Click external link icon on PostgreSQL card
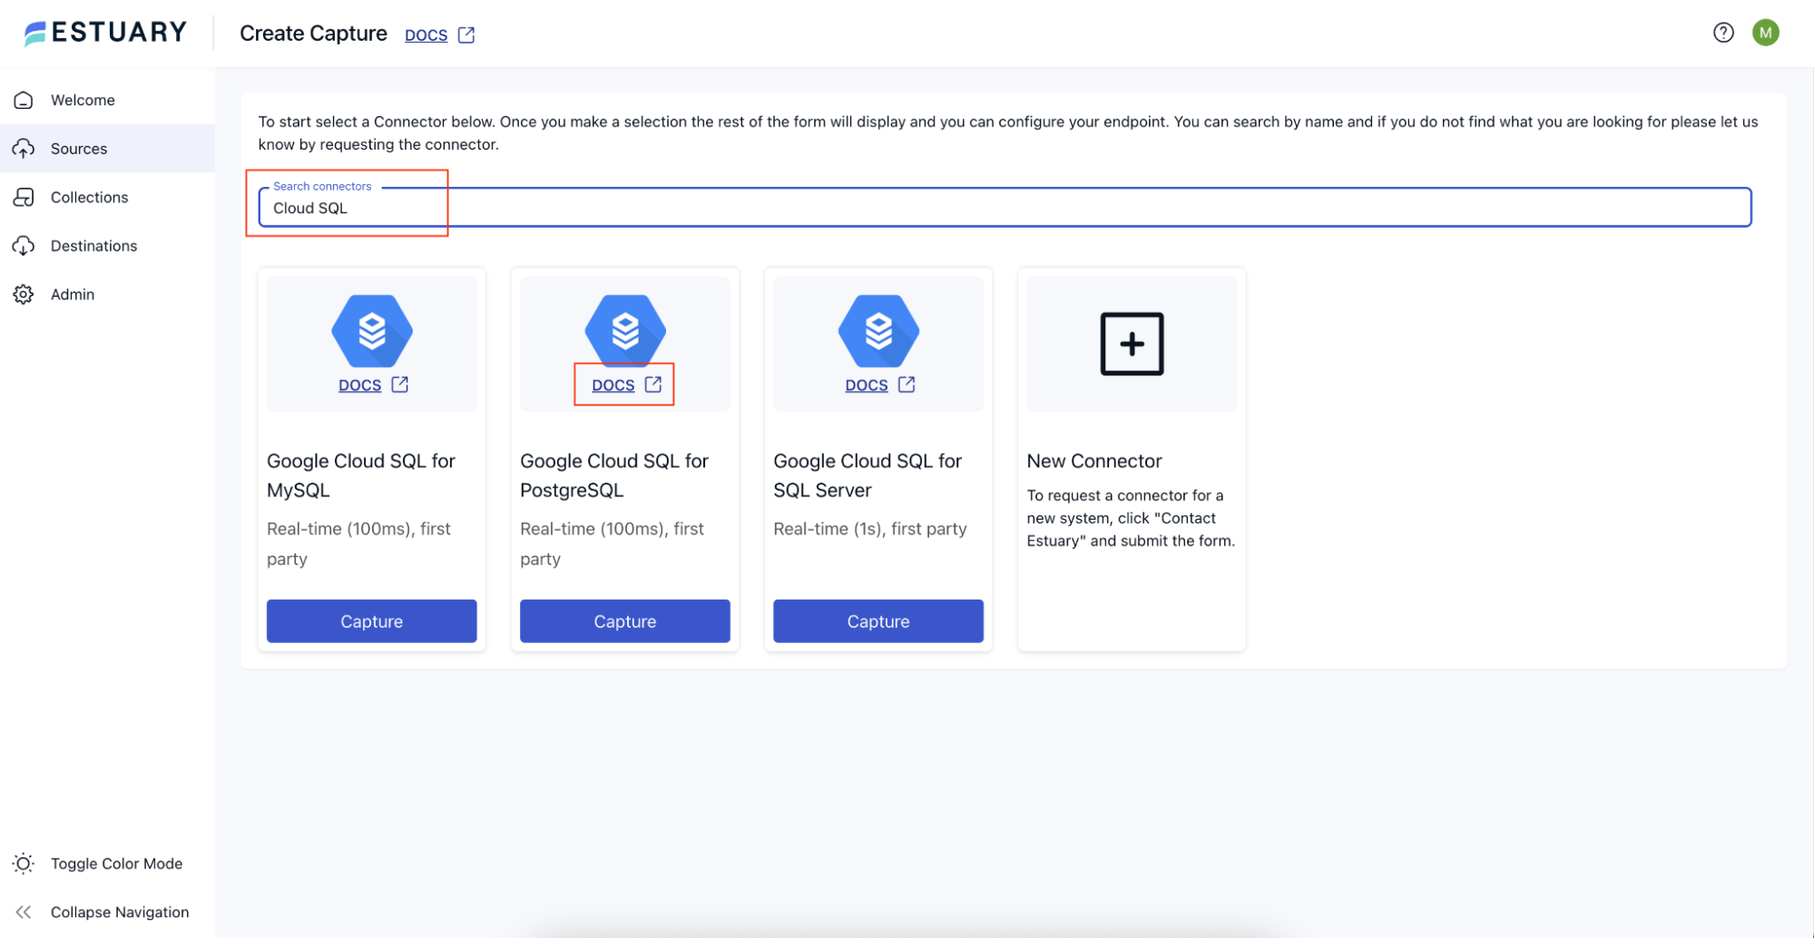This screenshot has height=938, width=1814. tap(653, 385)
